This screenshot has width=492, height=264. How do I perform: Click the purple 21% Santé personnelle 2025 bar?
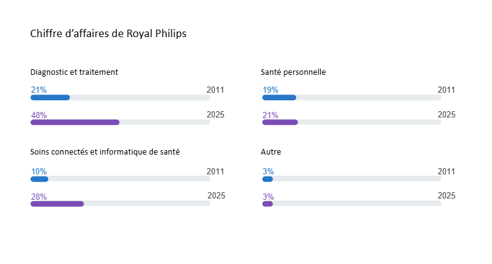point(280,122)
